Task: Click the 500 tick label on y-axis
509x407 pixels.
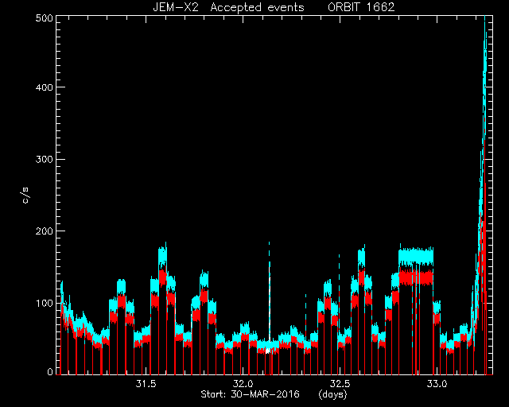Action: coord(44,17)
